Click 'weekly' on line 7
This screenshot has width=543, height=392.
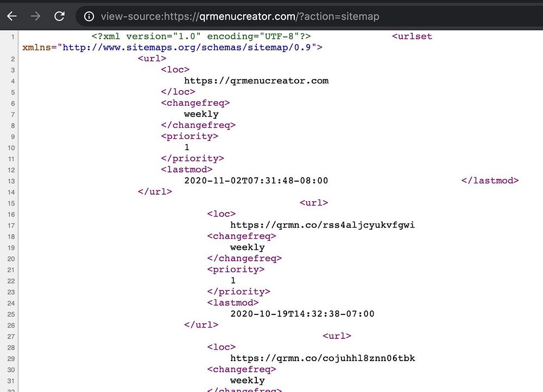point(201,114)
